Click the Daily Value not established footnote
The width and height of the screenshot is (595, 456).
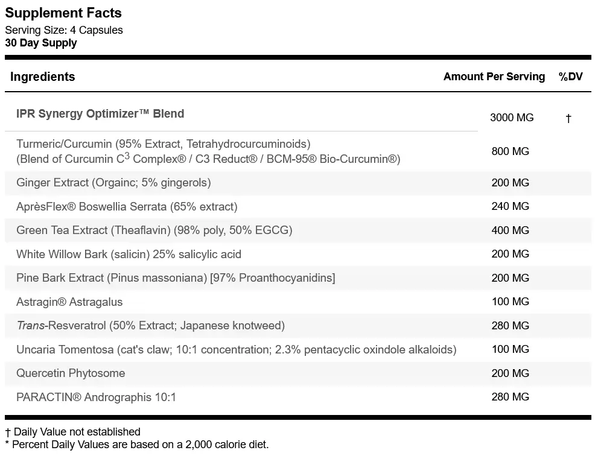click(x=72, y=432)
